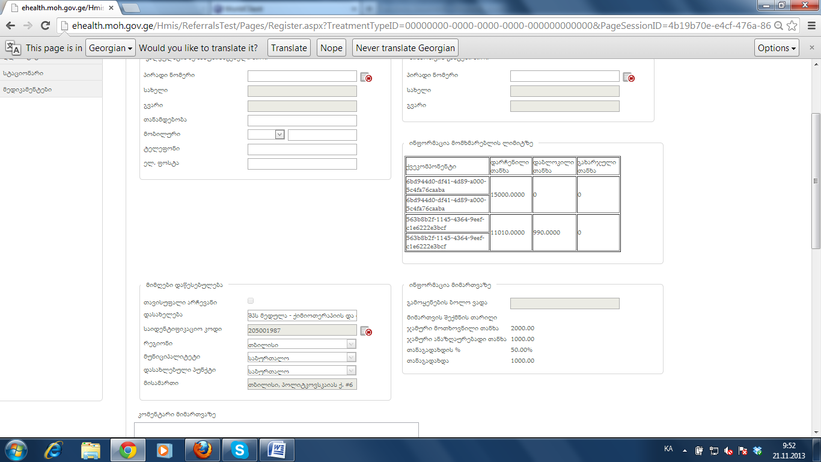Clear the left პირადი ნომერი lookup icon

tap(366, 77)
